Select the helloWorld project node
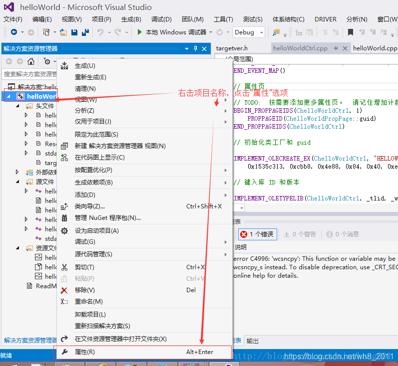The height and width of the screenshot is (366, 398). click(x=41, y=96)
